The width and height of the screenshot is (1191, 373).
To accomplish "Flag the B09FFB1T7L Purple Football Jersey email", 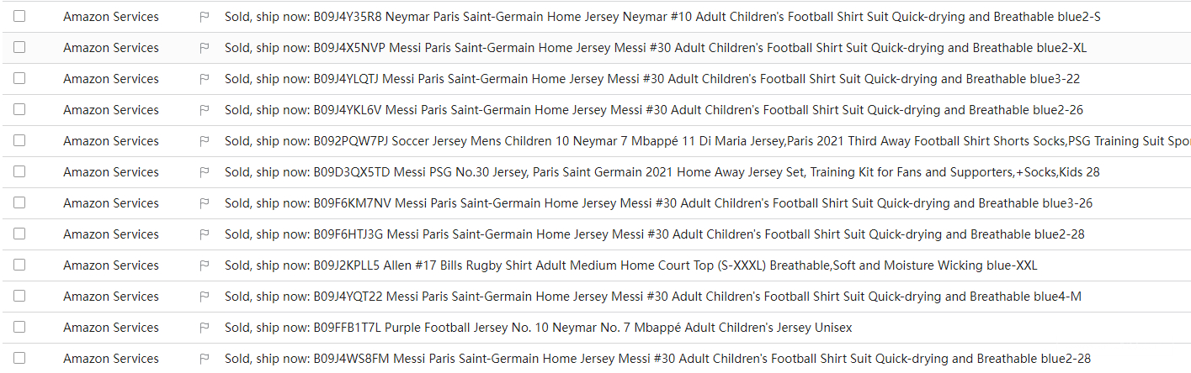I will pyautogui.click(x=204, y=328).
